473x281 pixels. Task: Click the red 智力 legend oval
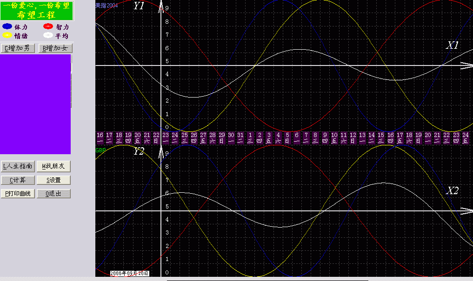[x=48, y=26]
